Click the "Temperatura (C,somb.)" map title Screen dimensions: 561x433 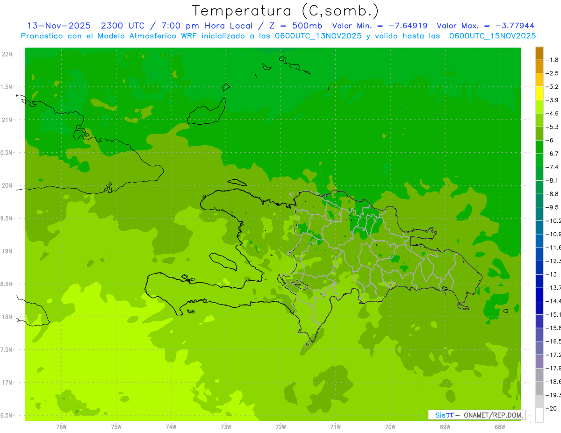click(286, 11)
